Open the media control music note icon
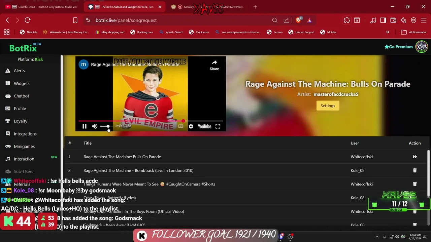This screenshot has width=431, height=242. tap(373, 20)
